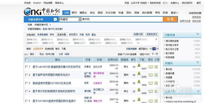Show 10 results per page
The image size is (204, 103).
pos(151,49)
